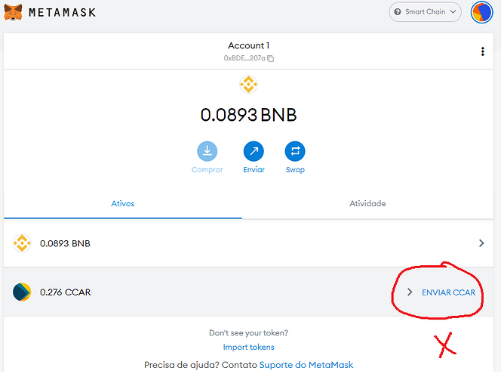Expand the 0.0893 BNB asset chevron
504x377 pixels.
[481, 243]
